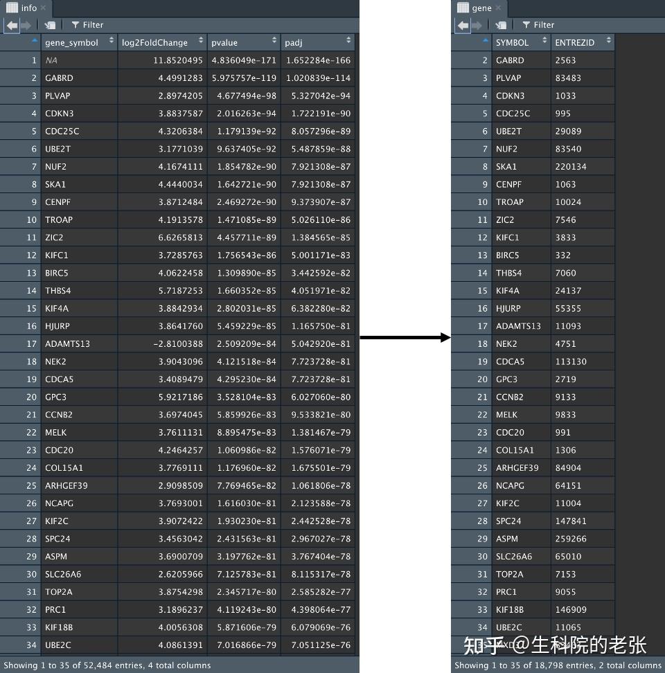Click row-index sort arrow in gene table
The width and height of the screenshot is (665, 673).
pyautogui.click(x=485, y=41)
